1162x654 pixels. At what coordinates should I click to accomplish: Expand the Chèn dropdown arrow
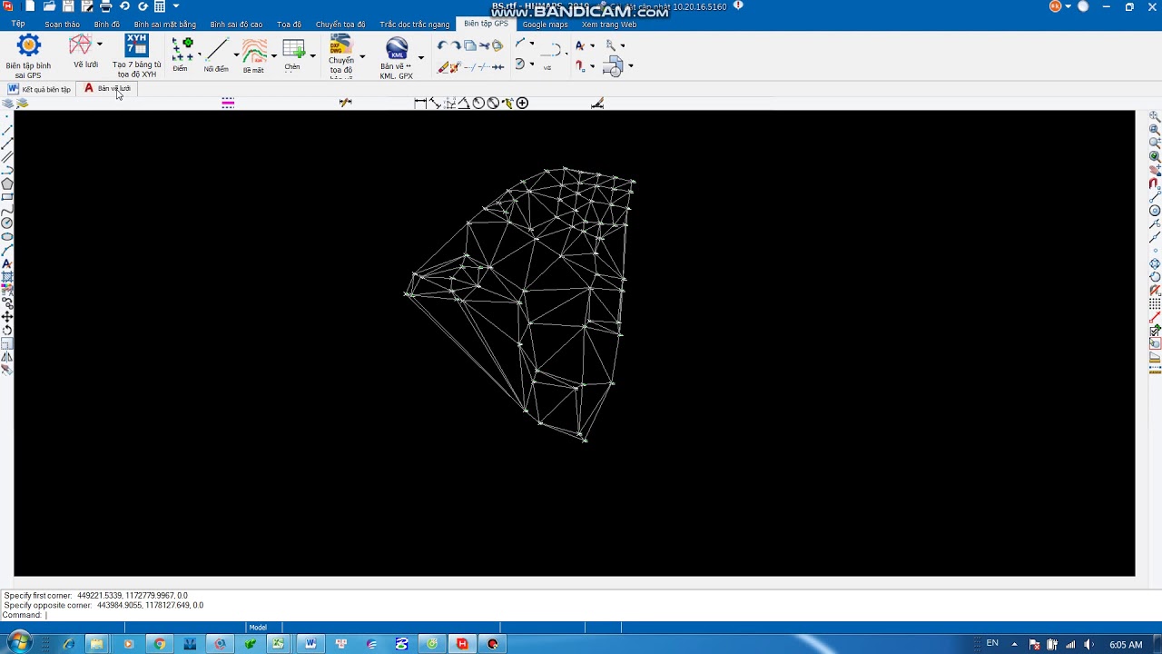tap(312, 55)
